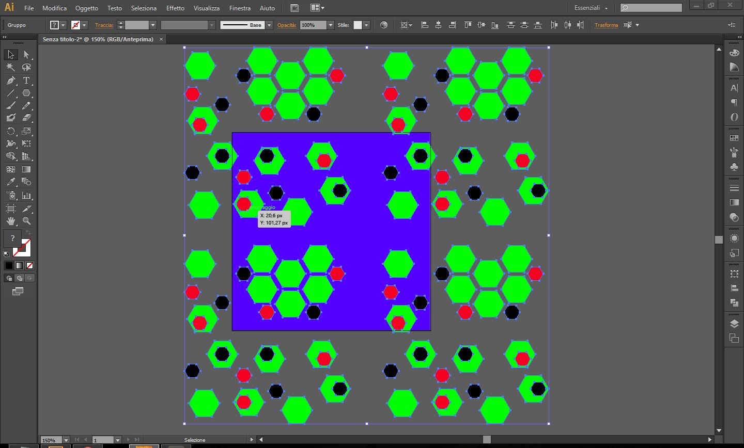Open the Finestra menu
The height and width of the screenshot is (448, 744).
(x=240, y=8)
